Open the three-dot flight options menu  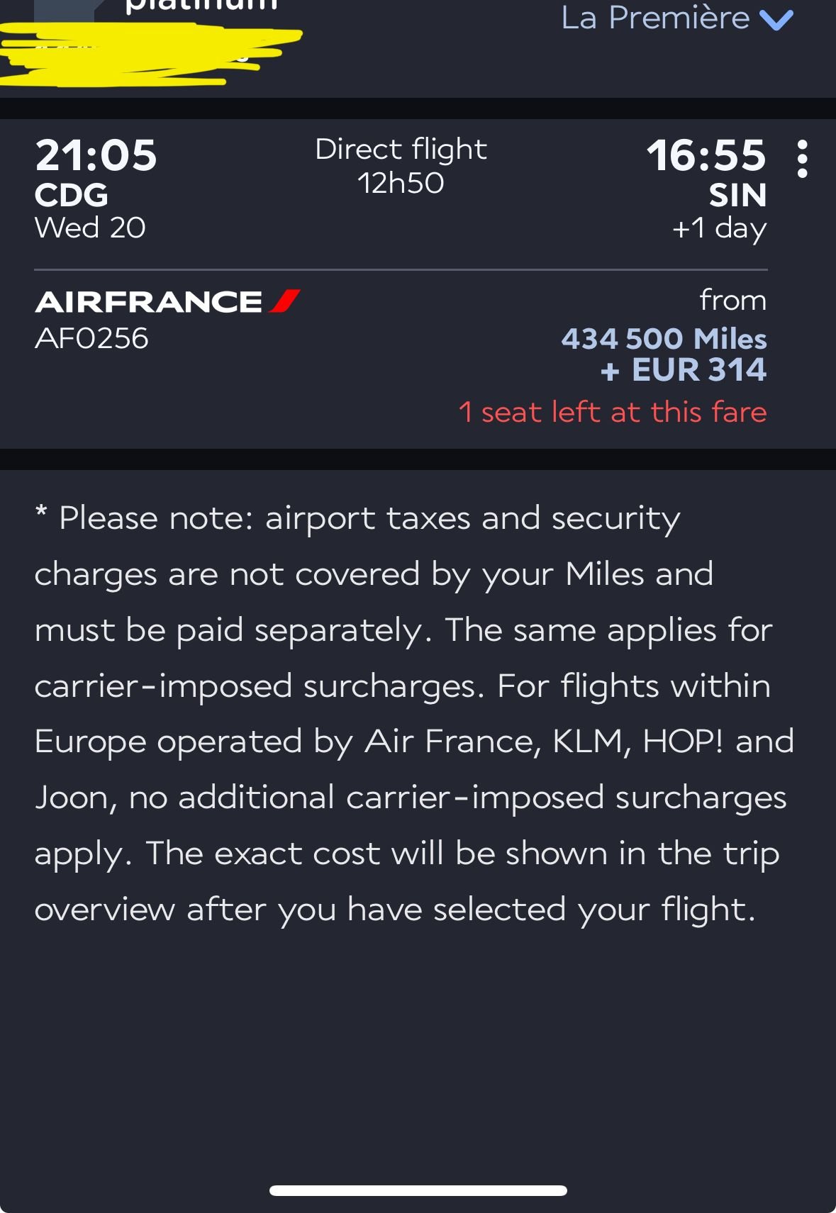point(802,159)
